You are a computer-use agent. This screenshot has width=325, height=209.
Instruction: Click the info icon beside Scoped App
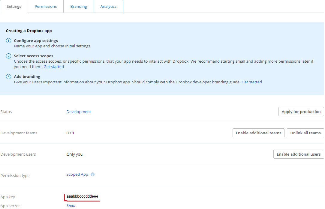pos(92,175)
